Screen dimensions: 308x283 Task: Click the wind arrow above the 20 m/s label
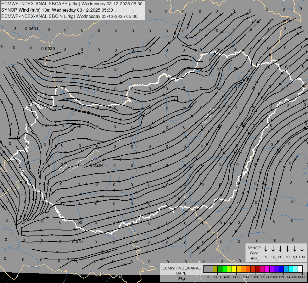coord(280,248)
